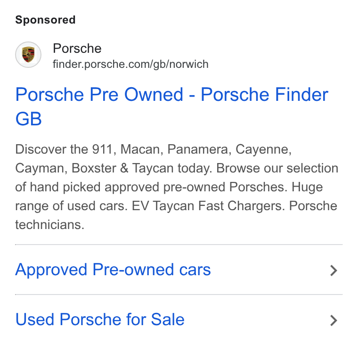Open the chevron beside Used Porsche for Sale

[334, 320]
